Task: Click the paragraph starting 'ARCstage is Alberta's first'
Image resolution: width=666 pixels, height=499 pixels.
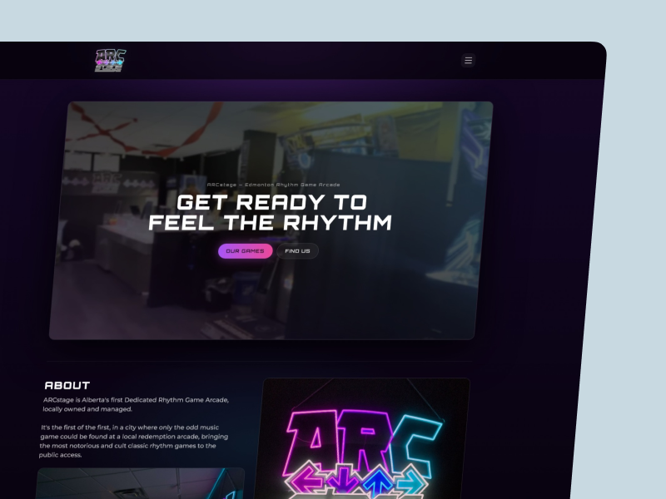Action: click(136, 404)
